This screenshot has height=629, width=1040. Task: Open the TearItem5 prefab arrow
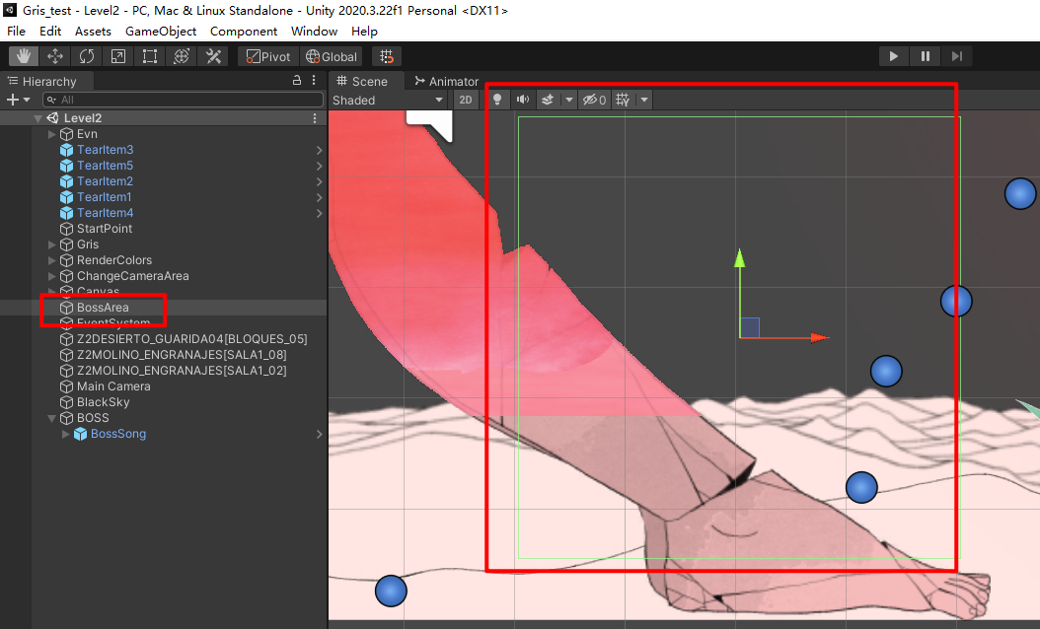[x=319, y=166]
